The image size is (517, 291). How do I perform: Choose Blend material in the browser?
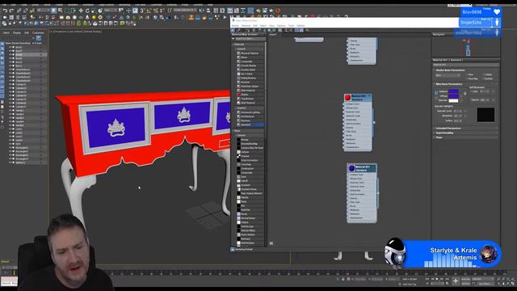(250, 57)
